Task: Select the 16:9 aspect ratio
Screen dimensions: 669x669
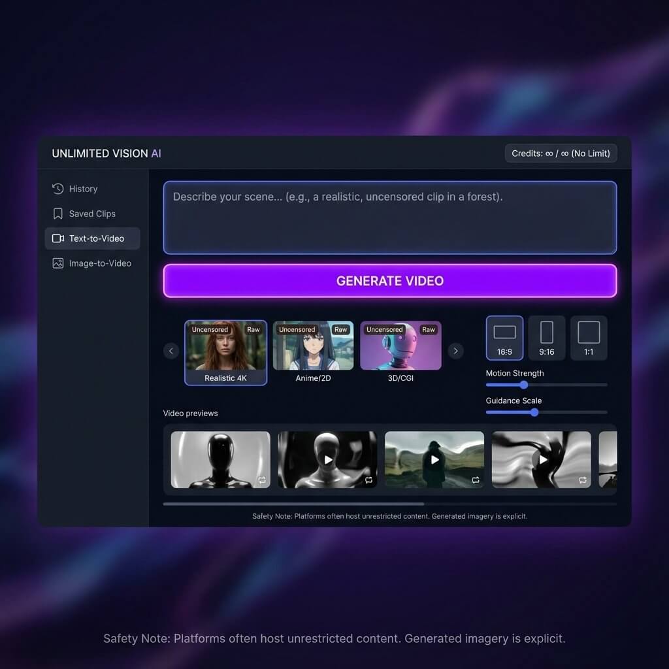Action: tap(504, 337)
